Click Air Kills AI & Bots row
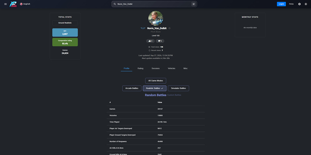This screenshot has height=155, width=311. pyautogui.click(x=156, y=148)
